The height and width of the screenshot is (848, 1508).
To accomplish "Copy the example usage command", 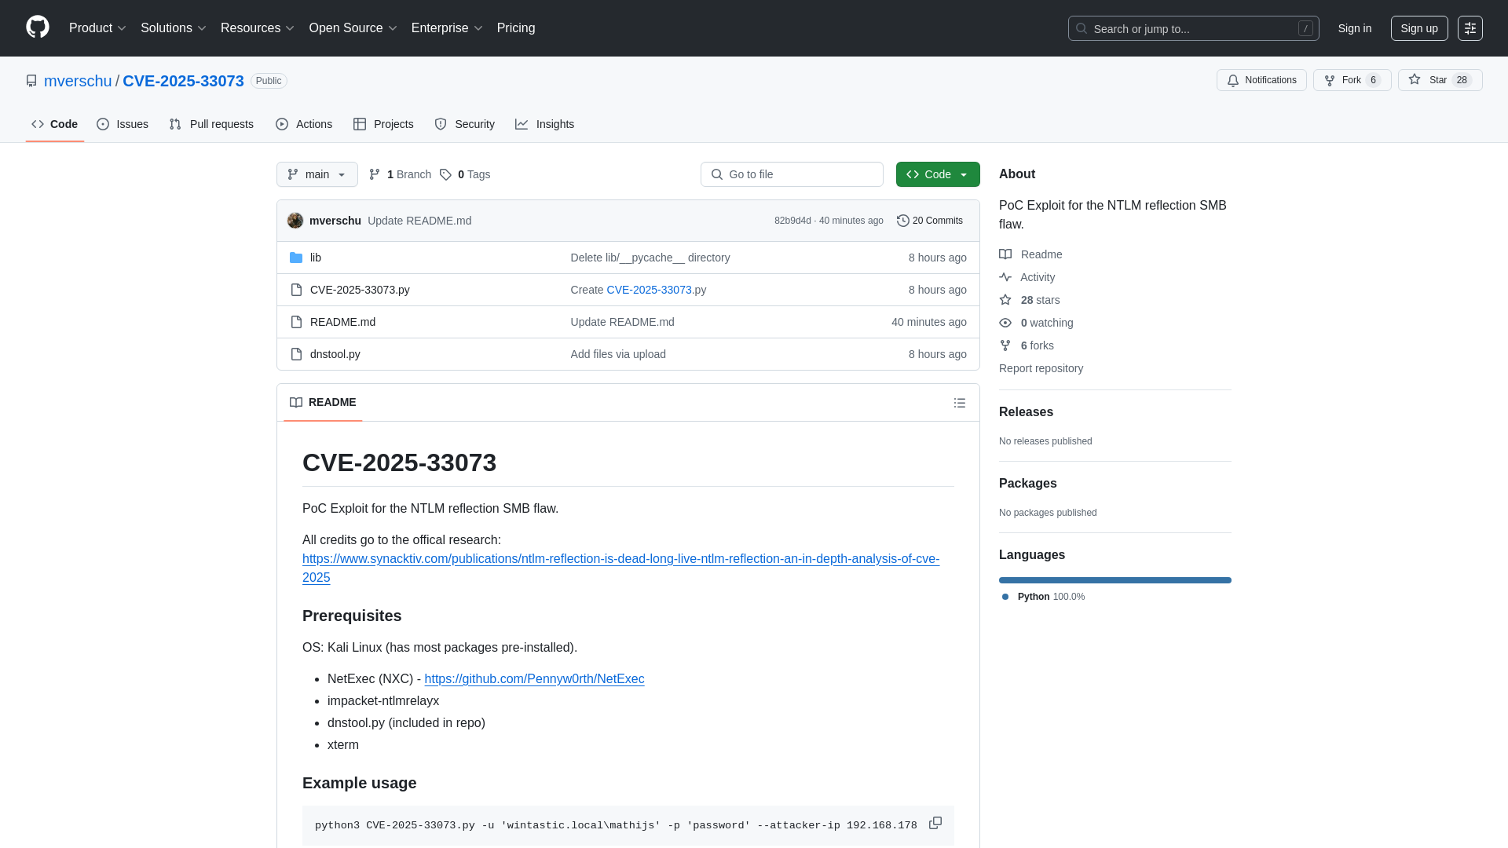I will pyautogui.click(x=935, y=823).
